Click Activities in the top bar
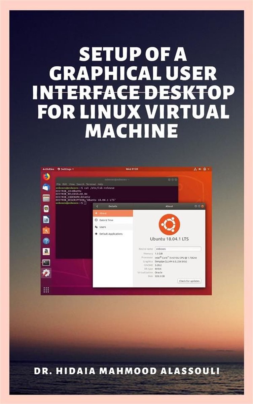253x404 pixels. click(x=48, y=169)
